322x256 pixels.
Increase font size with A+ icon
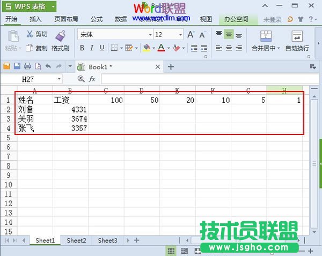tap(191, 34)
